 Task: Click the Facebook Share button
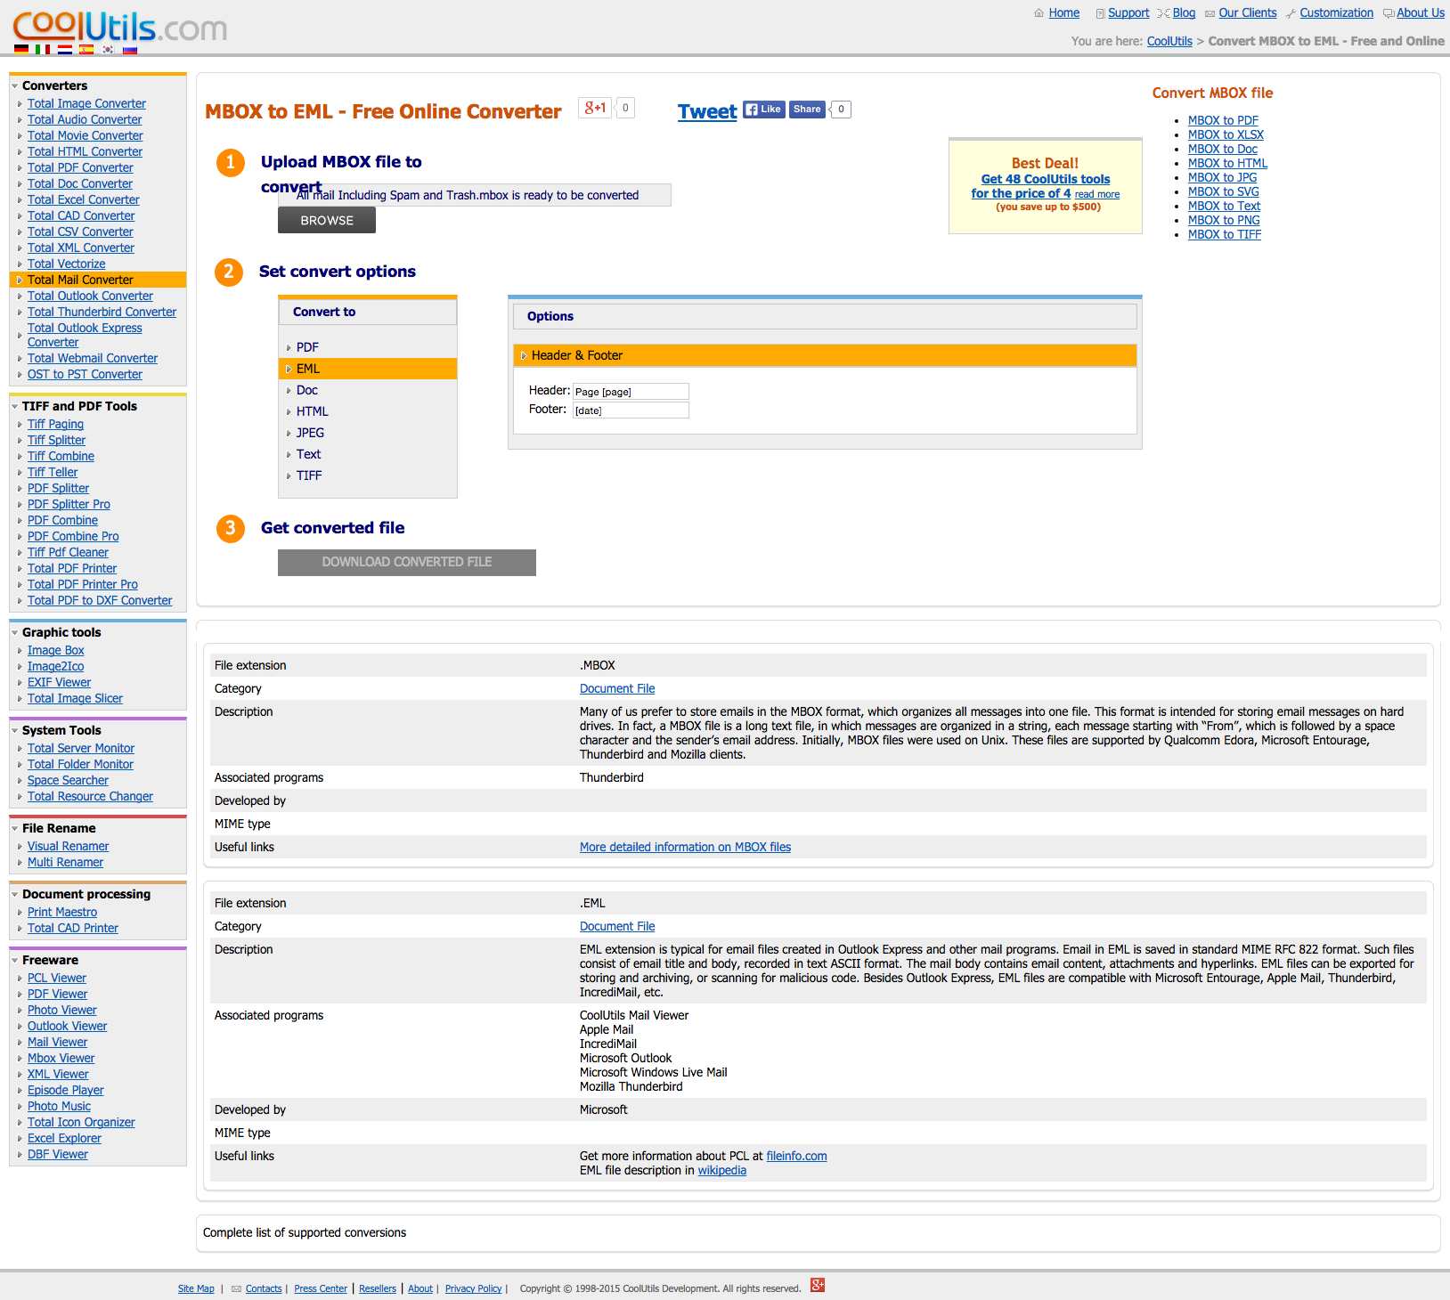pos(807,110)
